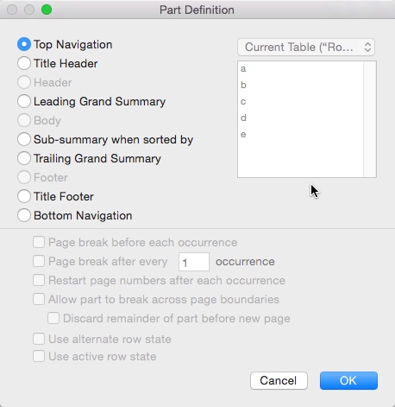Confirm with the OK button

point(348,380)
